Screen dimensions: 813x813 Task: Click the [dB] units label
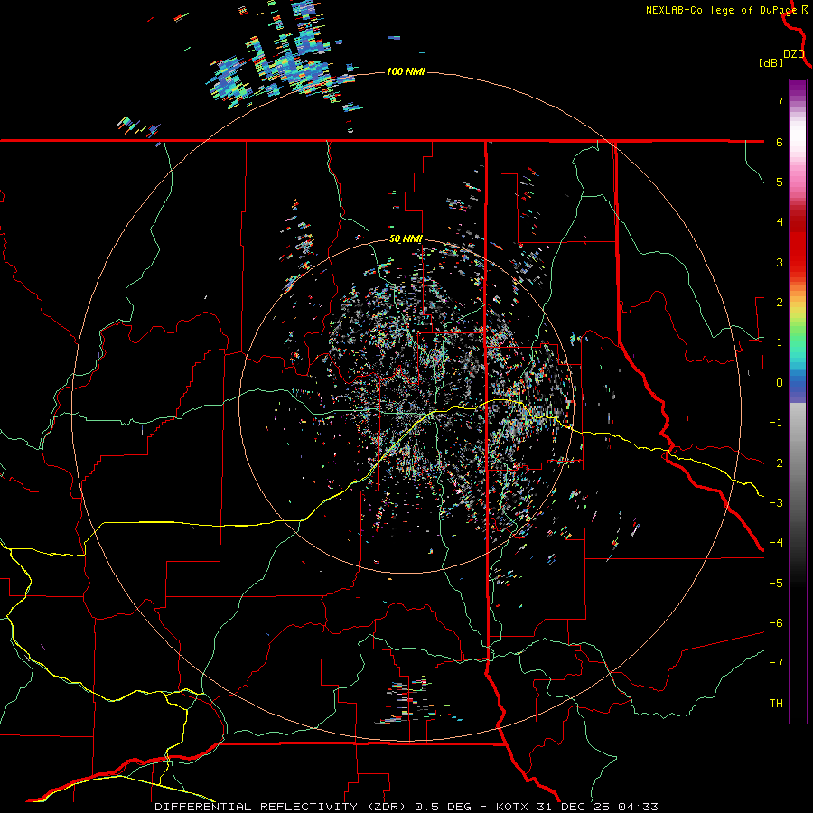[x=771, y=63]
